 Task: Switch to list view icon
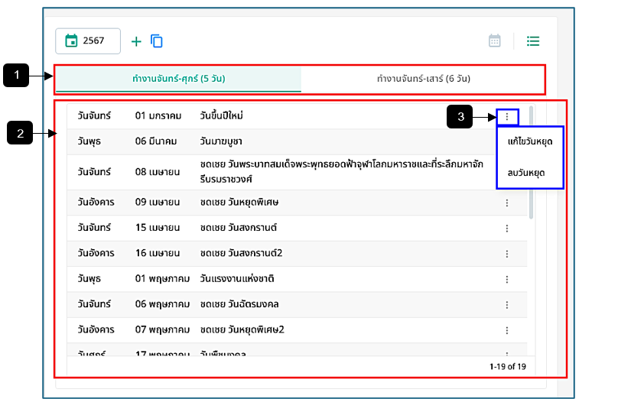[x=533, y=41]
